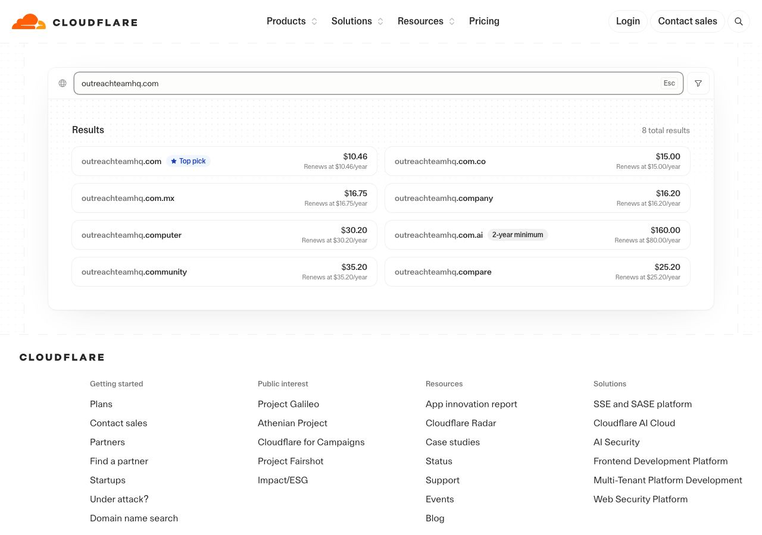Click the globe icon beside the domain search box
Screen dimensions: 762x535
[63, 83]
